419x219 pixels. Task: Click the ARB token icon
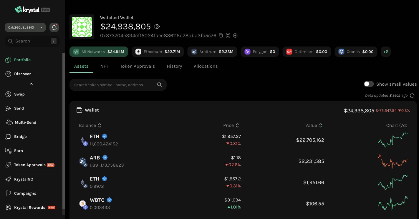[83, 162]
